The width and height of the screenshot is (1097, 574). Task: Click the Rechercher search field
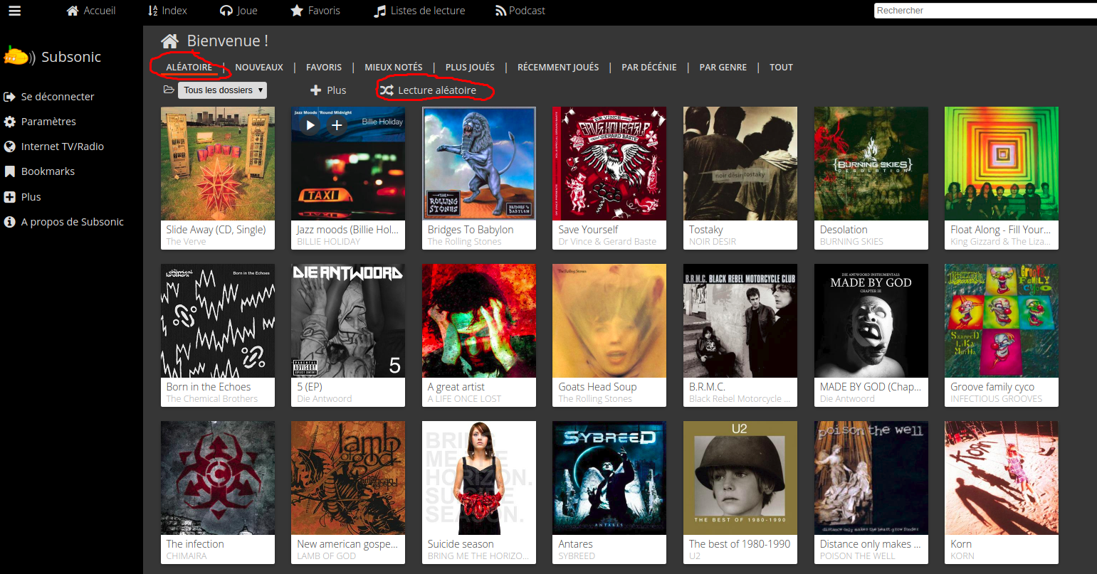(x=985, y=11)
